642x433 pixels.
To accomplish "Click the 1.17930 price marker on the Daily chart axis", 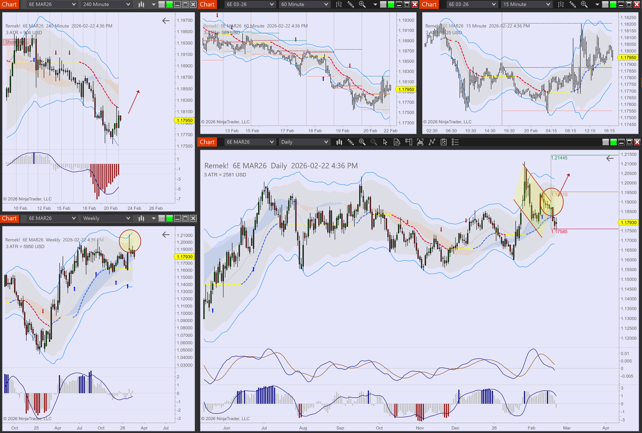I will tap(628, 223).
